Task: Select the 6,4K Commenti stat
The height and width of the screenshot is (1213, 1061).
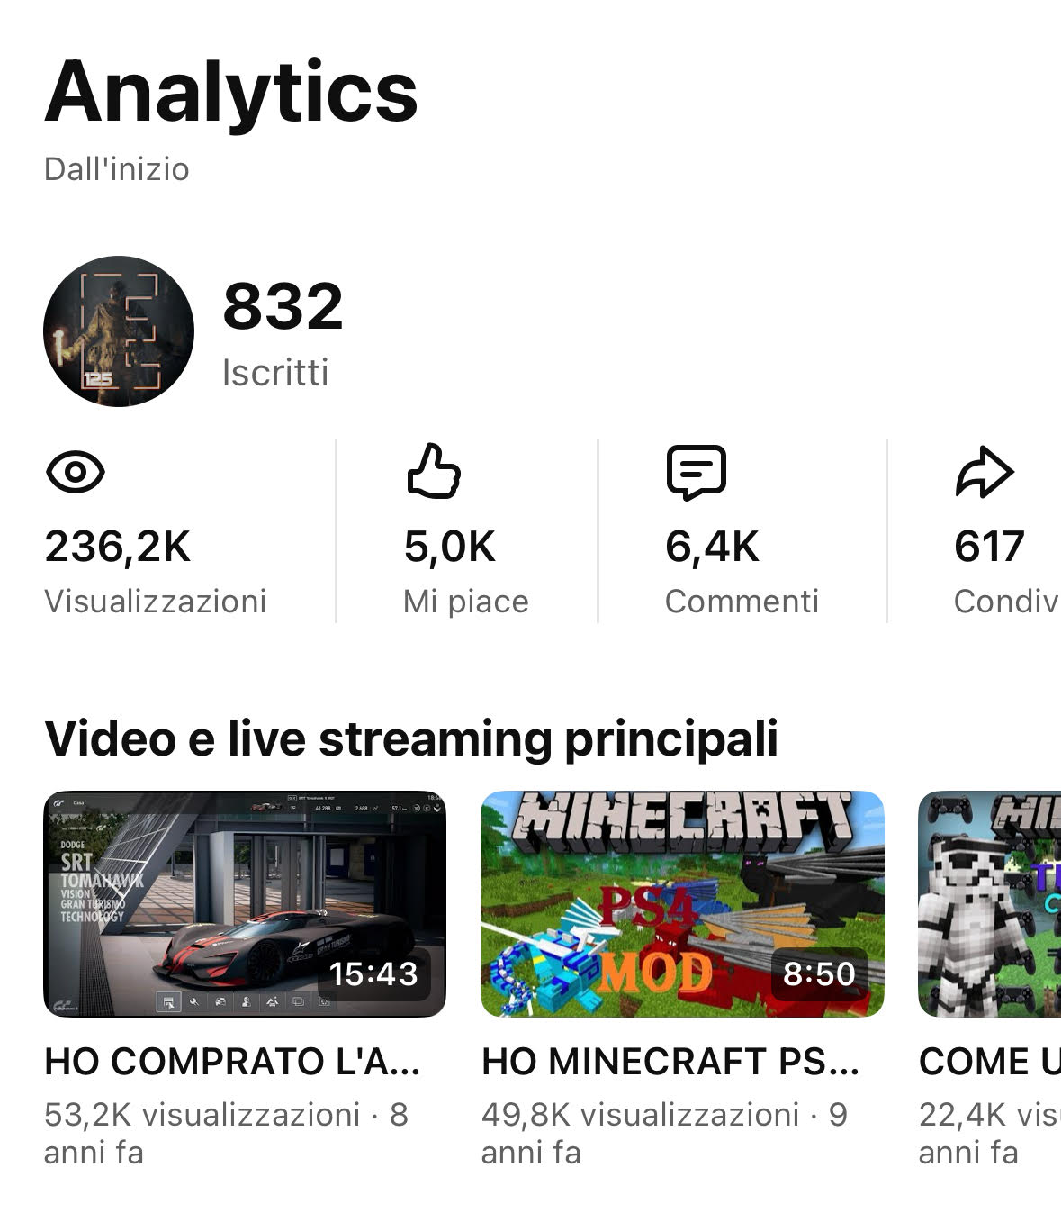Action: tap(742, 571)
